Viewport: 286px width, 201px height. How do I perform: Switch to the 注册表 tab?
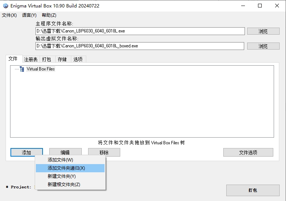[x=31, y=59]
